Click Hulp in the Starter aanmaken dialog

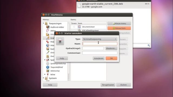(x=62, y=58)
